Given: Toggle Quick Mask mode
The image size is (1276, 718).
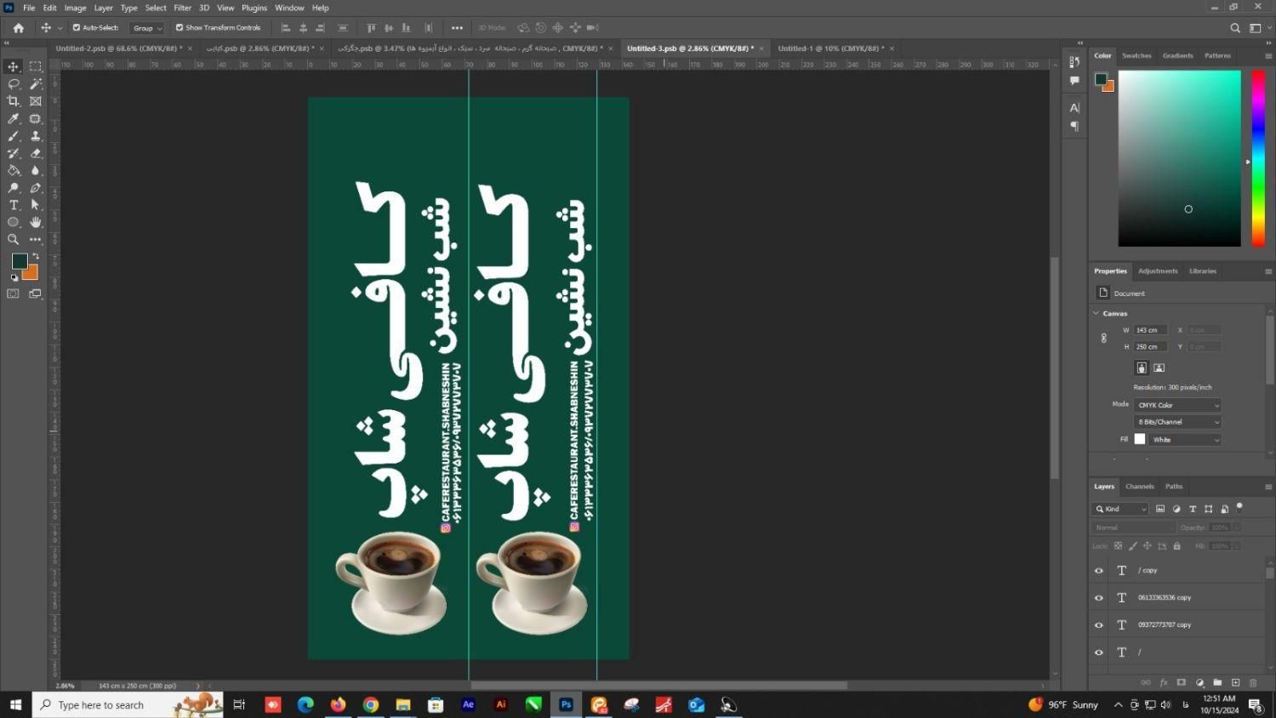Looking at the screenshot, I should click(x=14, y=293).
